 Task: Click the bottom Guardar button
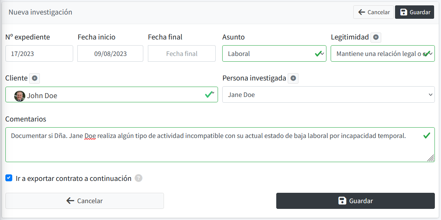356,201
